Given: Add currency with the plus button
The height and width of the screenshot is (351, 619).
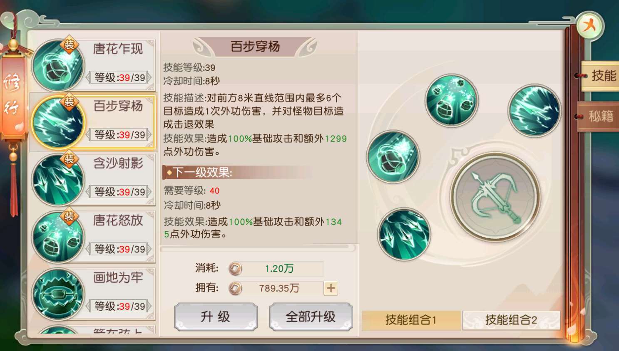Looking at the screenshot, I should coord(331,288).
